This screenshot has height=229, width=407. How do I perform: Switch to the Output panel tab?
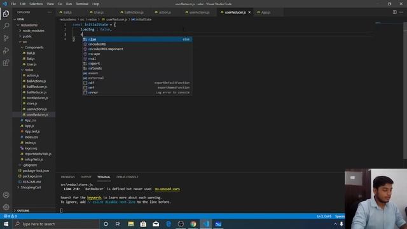tap(86, 177)
